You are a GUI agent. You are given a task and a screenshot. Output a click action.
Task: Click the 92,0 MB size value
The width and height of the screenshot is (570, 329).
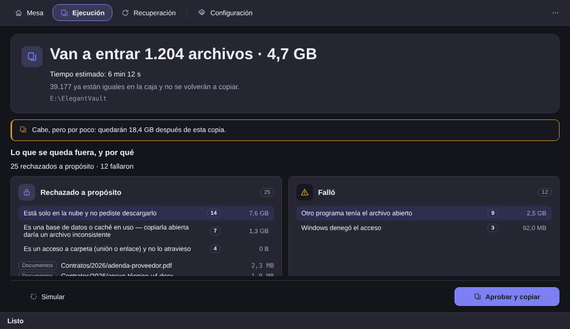click(x=534, y=228)
